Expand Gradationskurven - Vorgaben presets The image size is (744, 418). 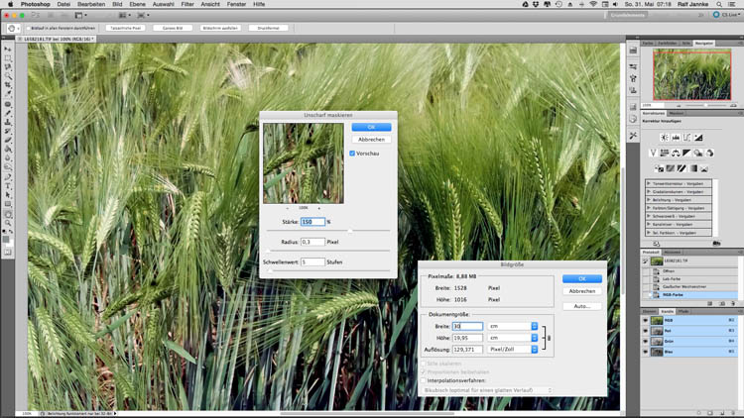pos(649,192)
